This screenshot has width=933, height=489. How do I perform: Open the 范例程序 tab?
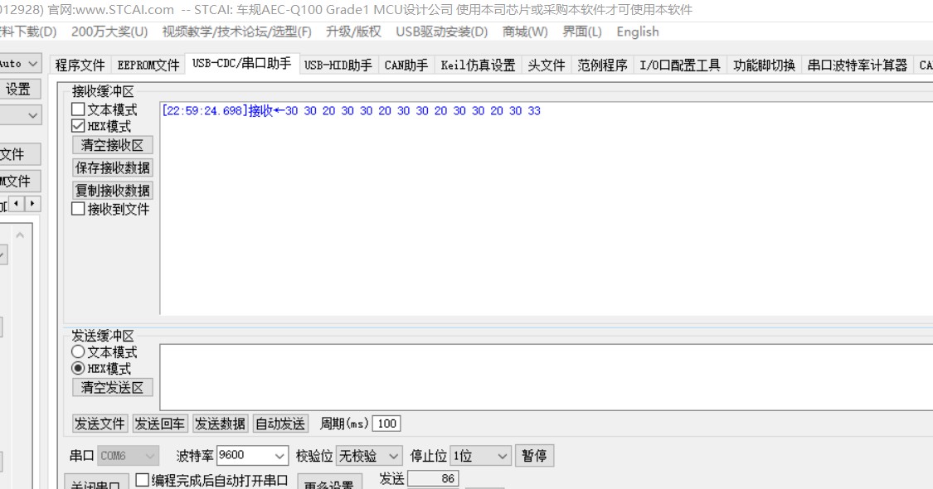(x=602, y=65)
